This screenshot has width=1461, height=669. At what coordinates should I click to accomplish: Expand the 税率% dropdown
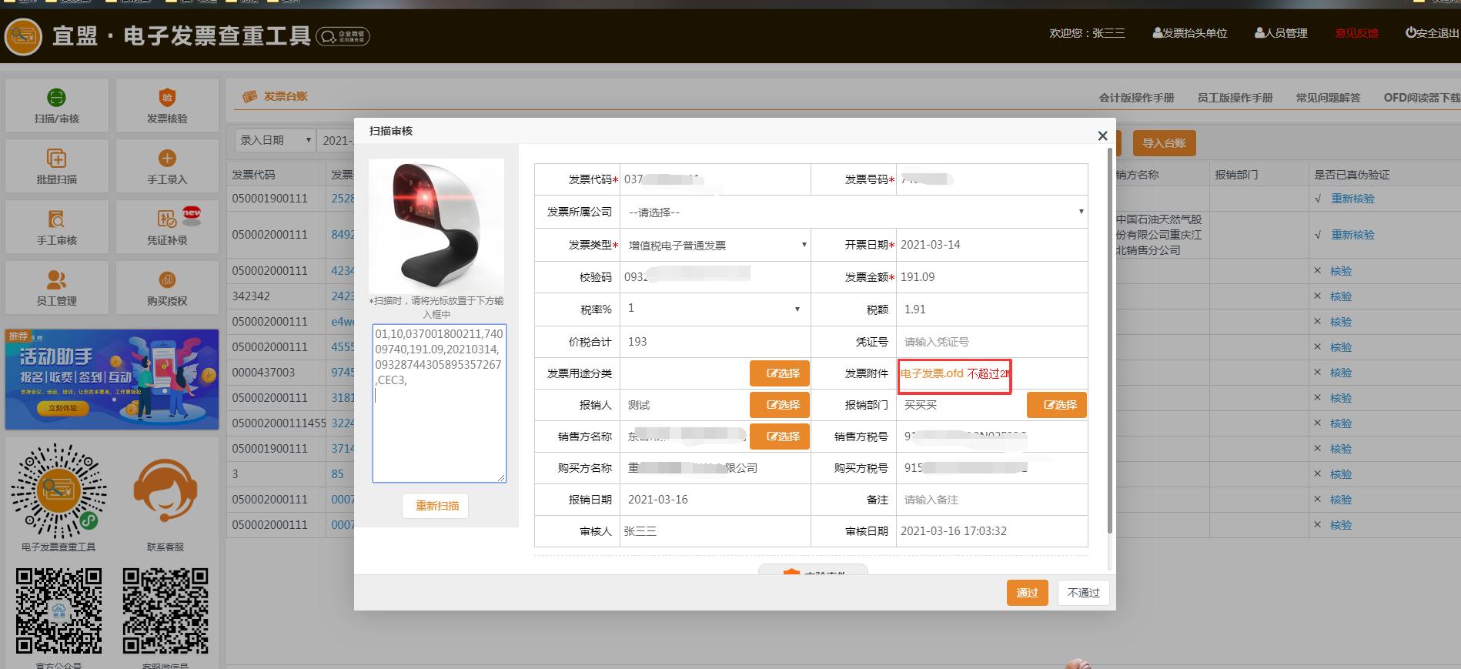point(714,309)
